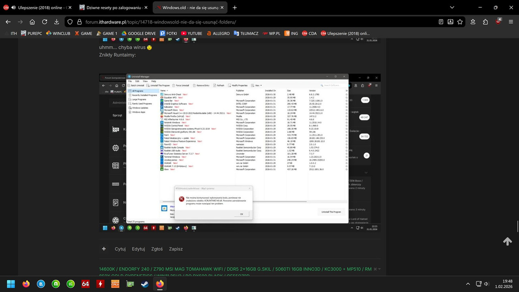Show tracking protection shield info
This screenshot has height=292, width=519.
pyautogui.click(x=70, y=22)
